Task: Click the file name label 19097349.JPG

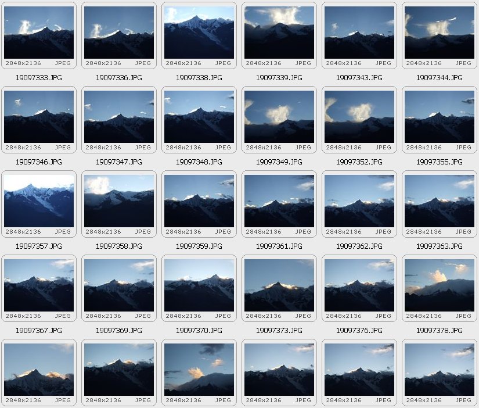Action: pos(279,162)
